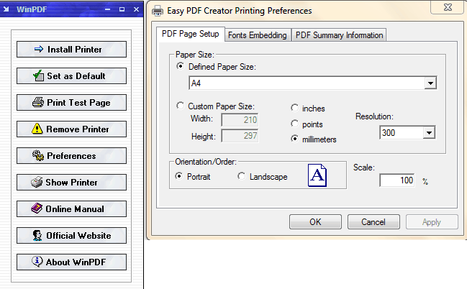Choose inches as the unit

point(294,108)
